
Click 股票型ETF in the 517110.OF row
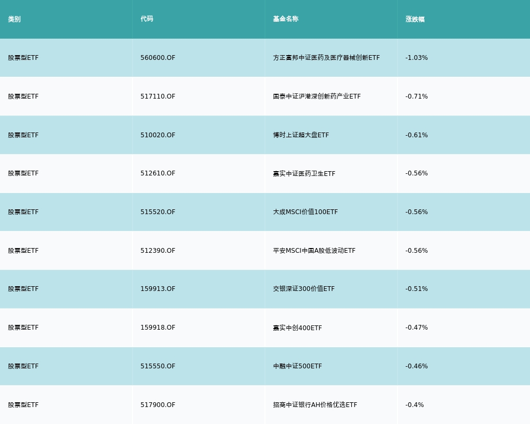(23, 96)
